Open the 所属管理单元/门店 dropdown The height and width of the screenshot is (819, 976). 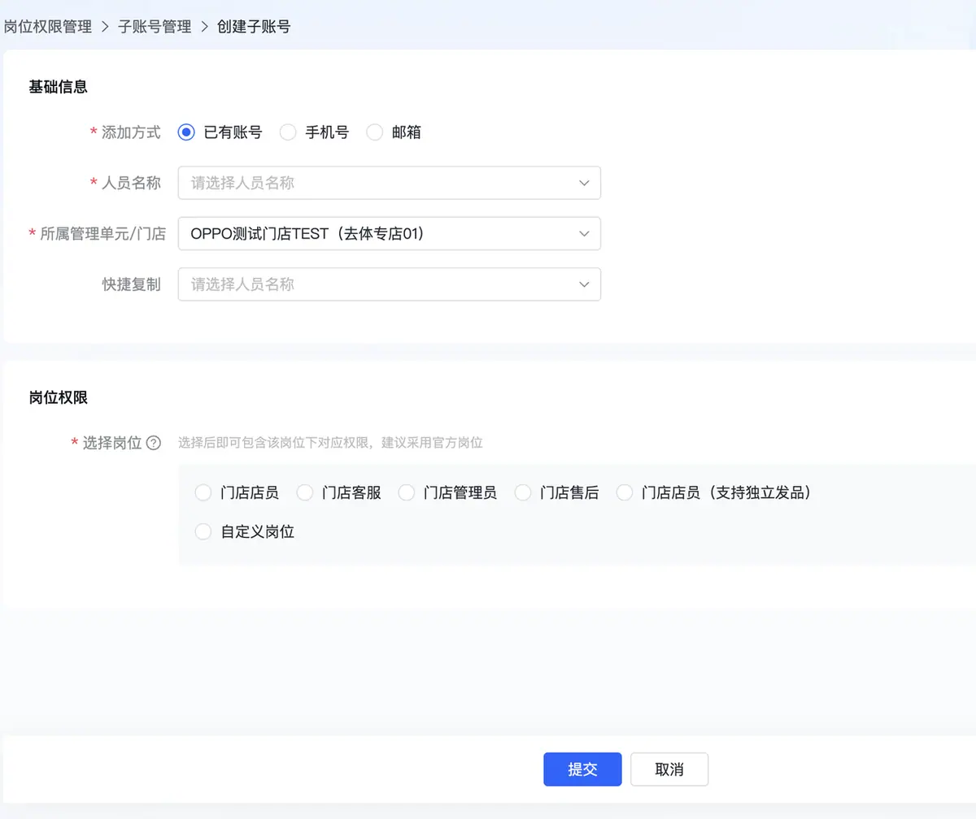coord(390,233)
